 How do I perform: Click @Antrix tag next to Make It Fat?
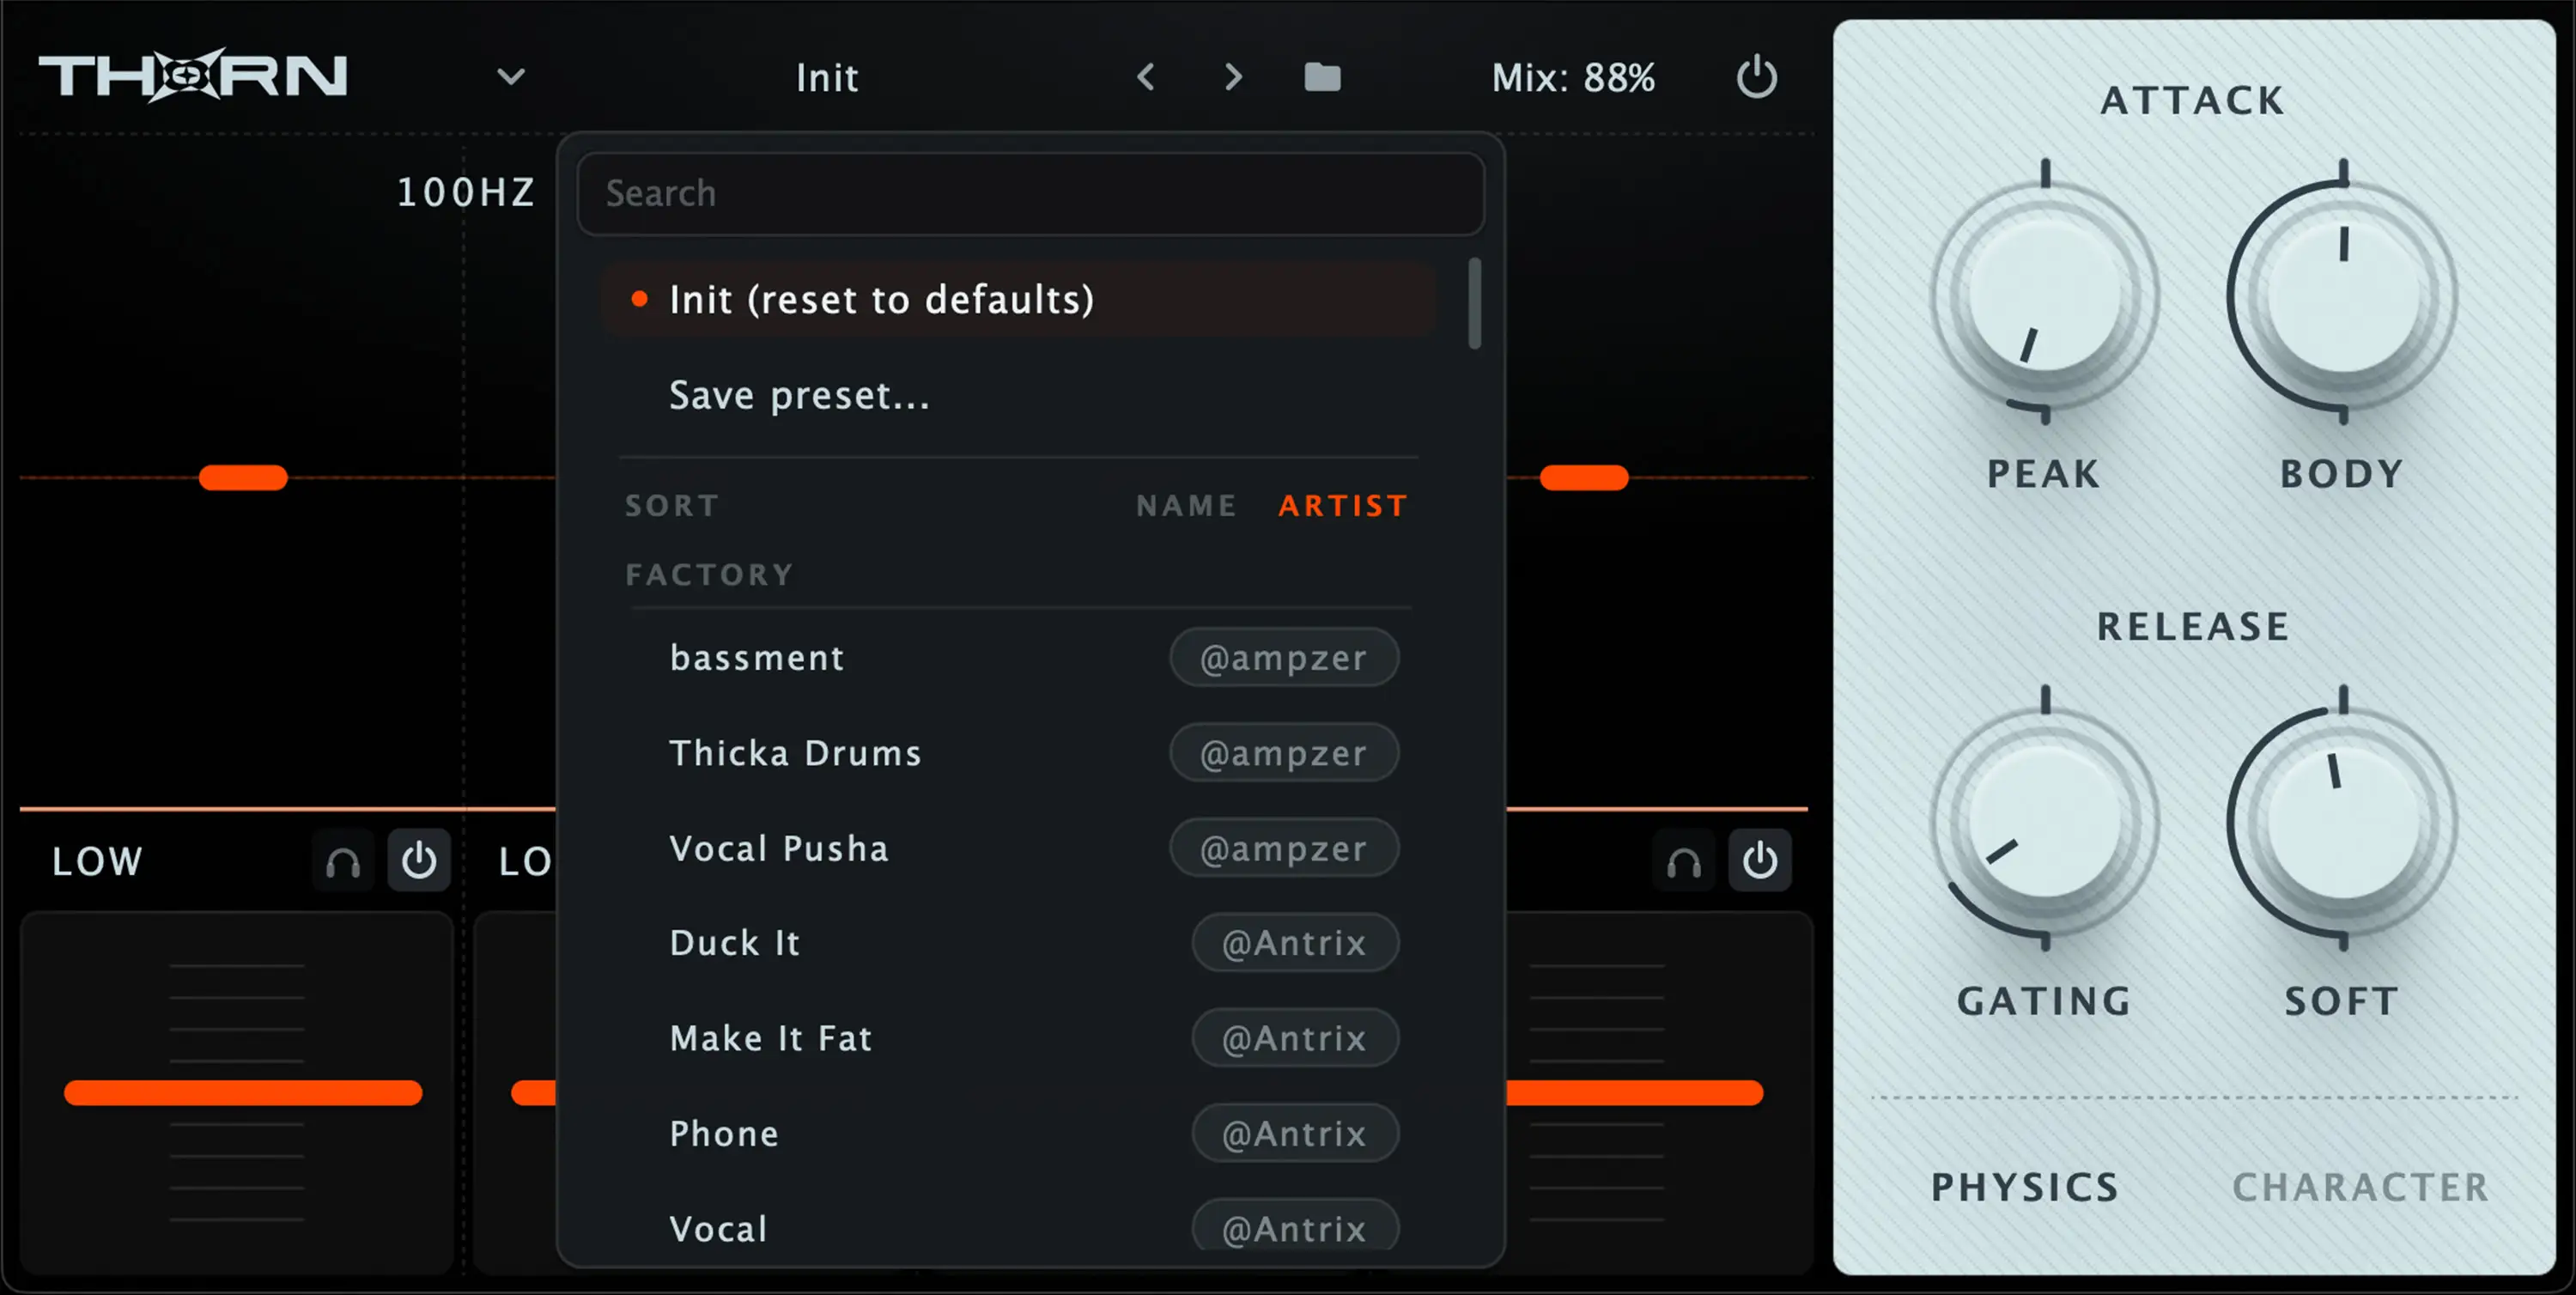[x=1295, y=1039]
